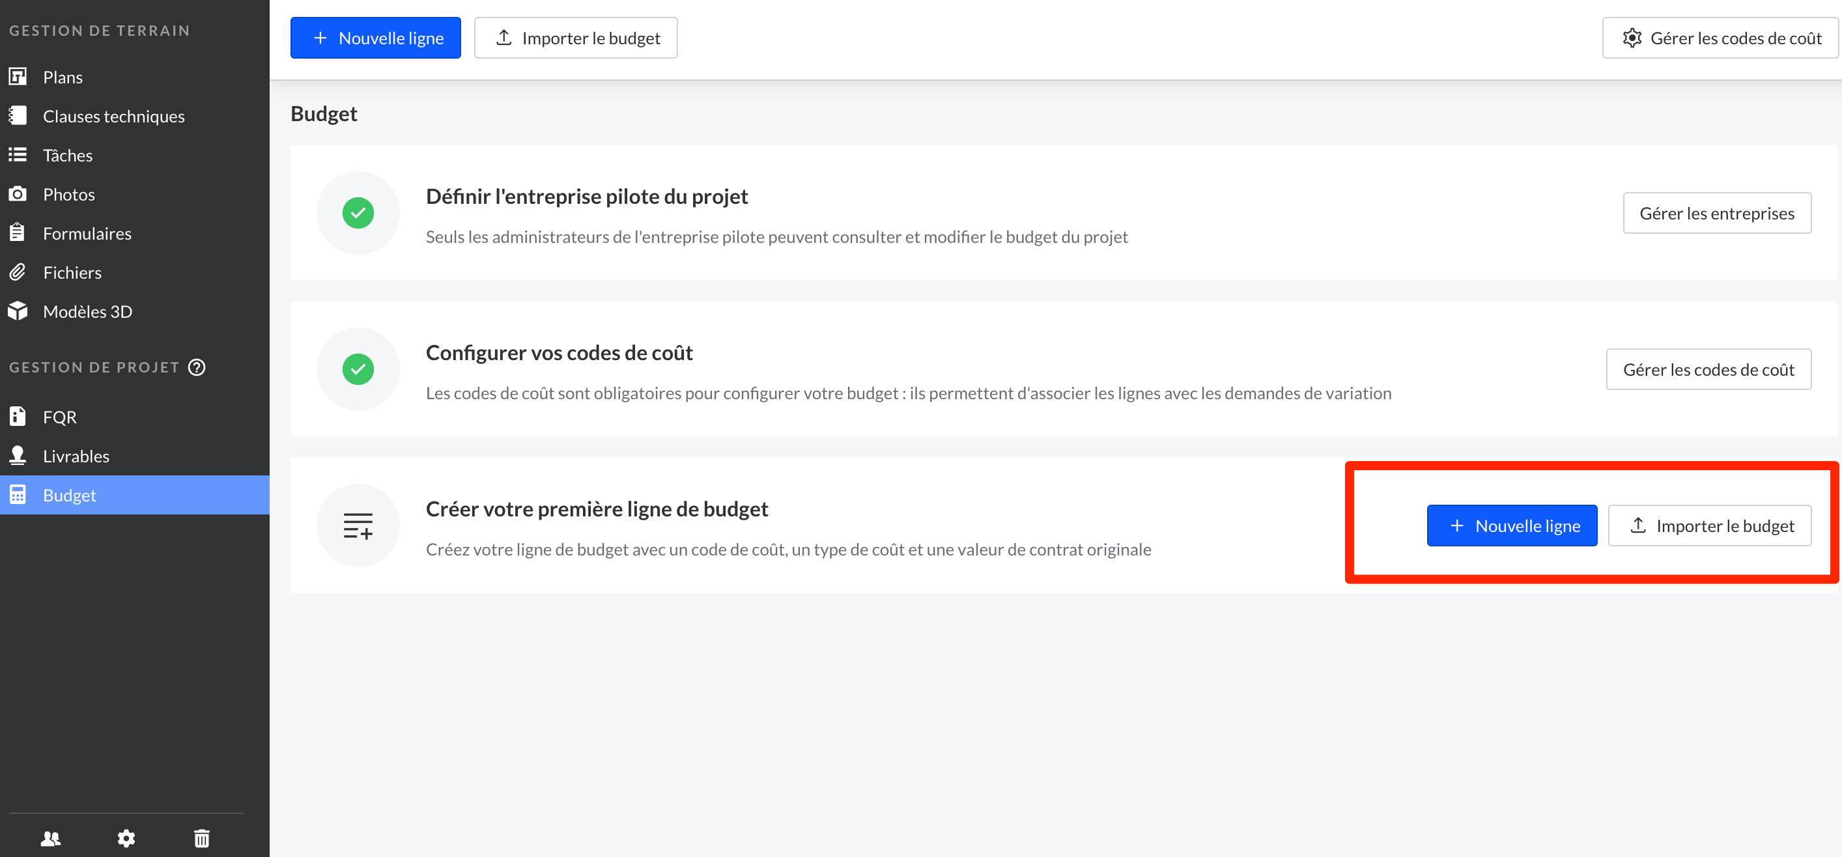Image resolution: width=1842 pixels, height=857 pixels.
Task: Click top toolbar Importer le budget button
Action: tap(576, 38)
